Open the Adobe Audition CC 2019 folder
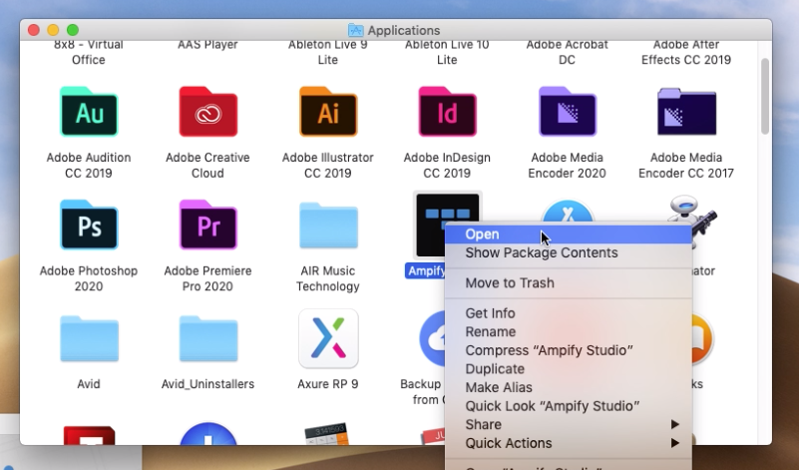Viewport: 799px width, 470px height. [x=89, y=112]
